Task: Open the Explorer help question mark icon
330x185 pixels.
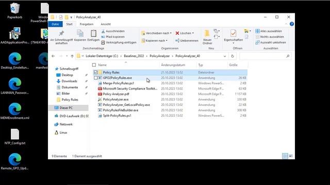Action: coord(292,24)
